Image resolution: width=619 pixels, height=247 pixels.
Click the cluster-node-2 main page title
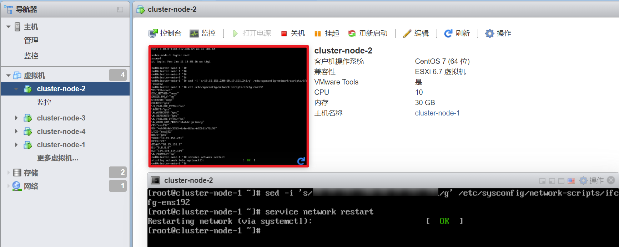click(x=172, y=9)
